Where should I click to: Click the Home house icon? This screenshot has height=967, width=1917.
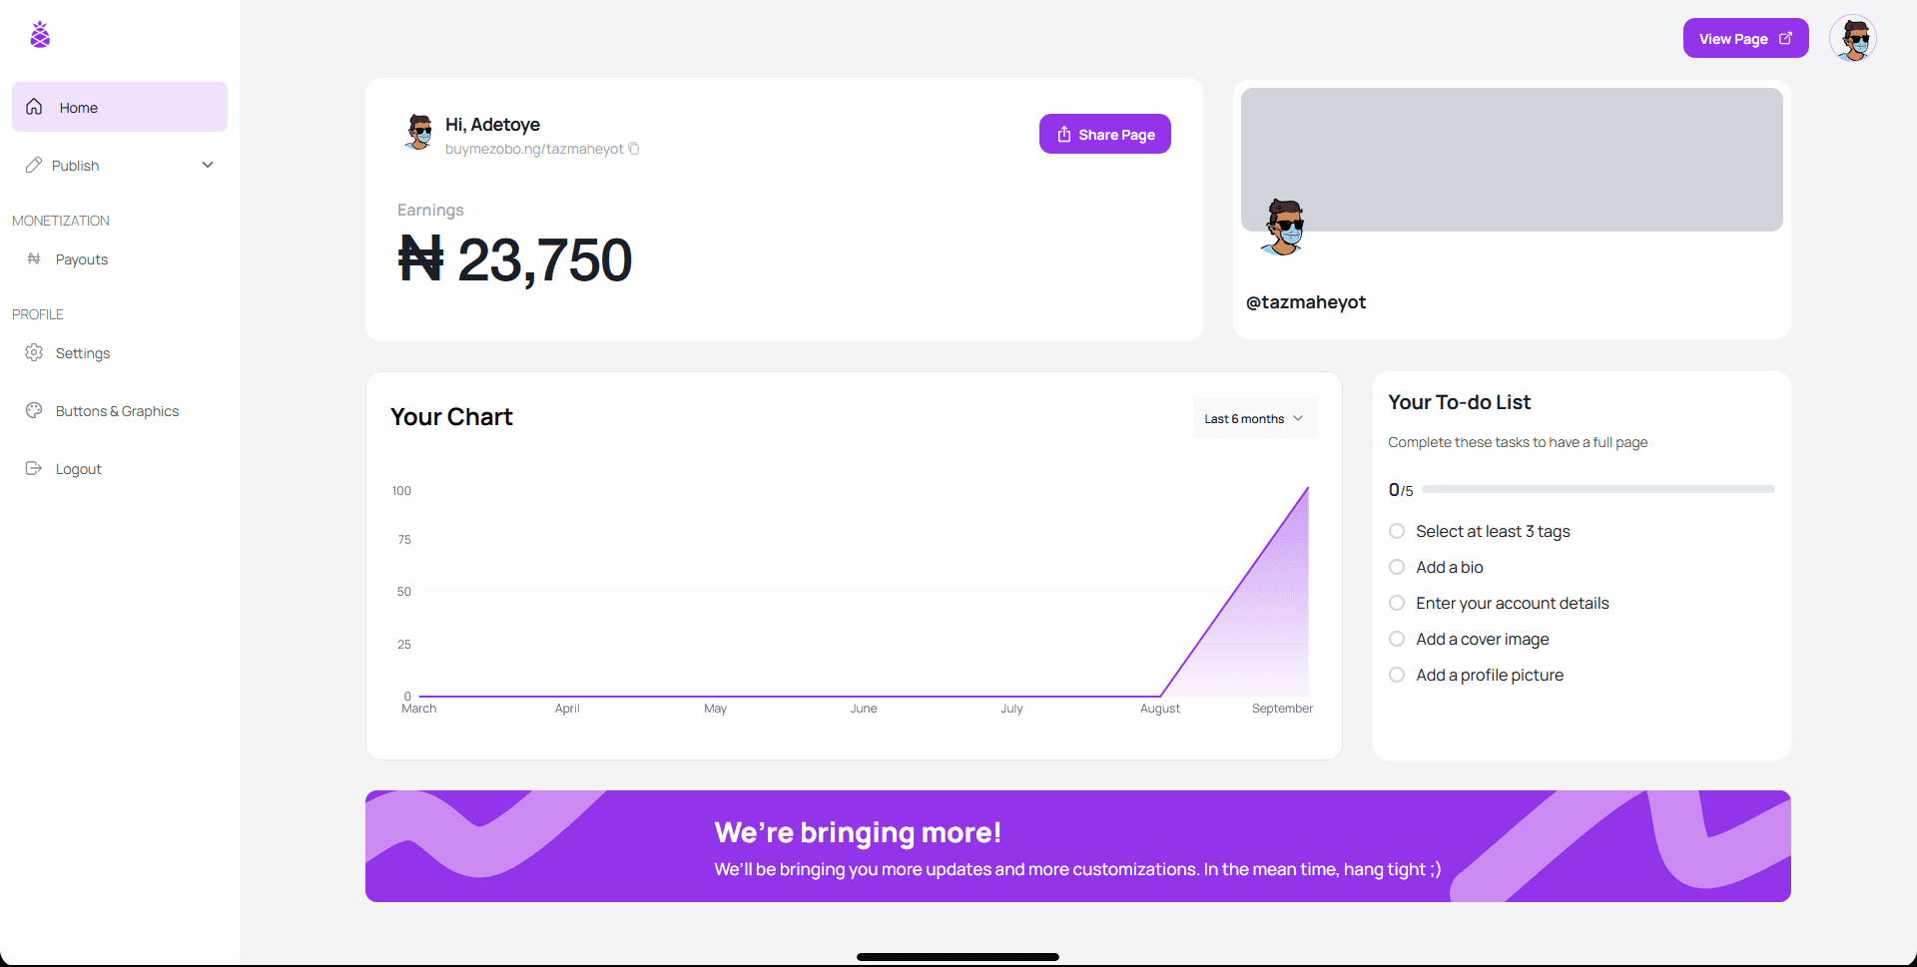tap(34, 107)
